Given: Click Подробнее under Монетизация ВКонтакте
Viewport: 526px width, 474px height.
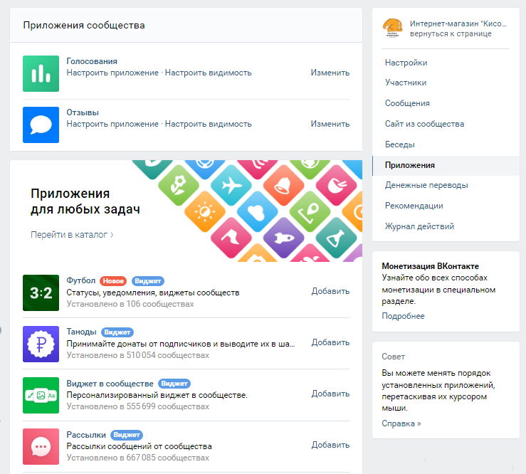Looking at the screenshot, I should click(x=403, y=316).
